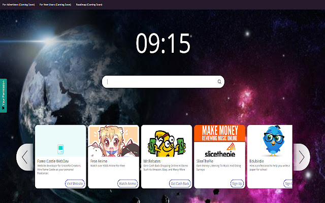This screenshot has height=203, width=325.
Task: Click SliceThePie Sign Up button
Action: [x=237, y=184]
